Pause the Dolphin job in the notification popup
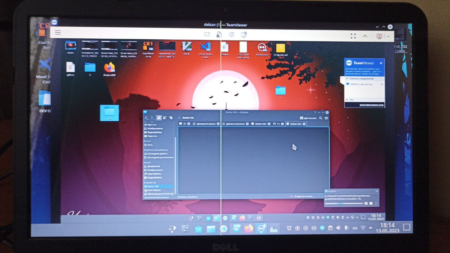 pyautogui.click(x=366, y=203)
